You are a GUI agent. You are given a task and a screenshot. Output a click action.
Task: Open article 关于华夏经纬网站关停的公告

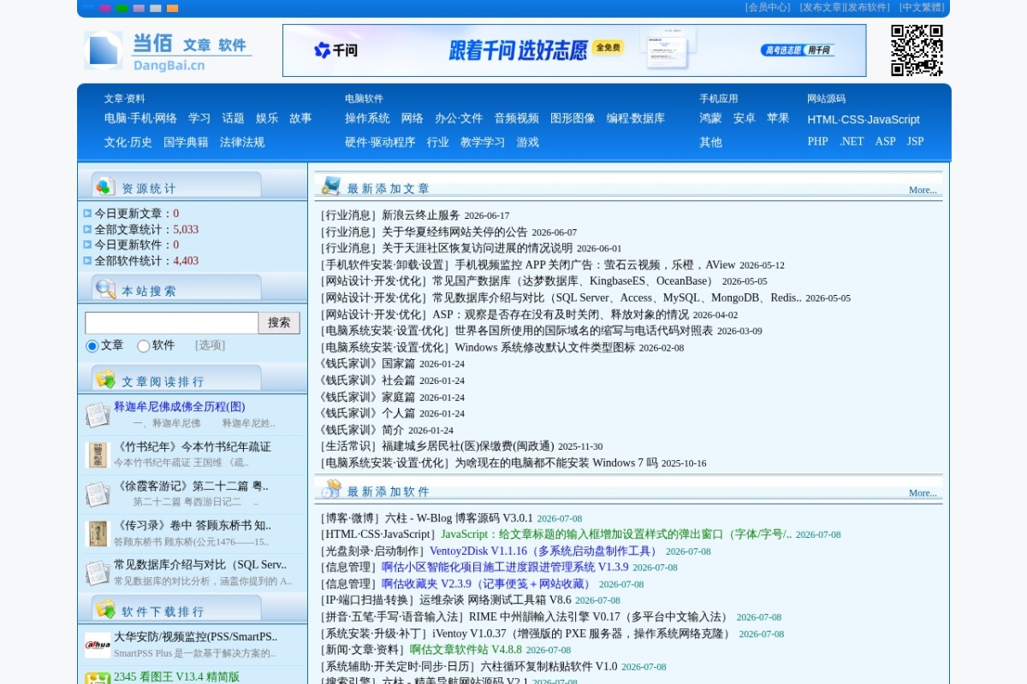point(454,232)
